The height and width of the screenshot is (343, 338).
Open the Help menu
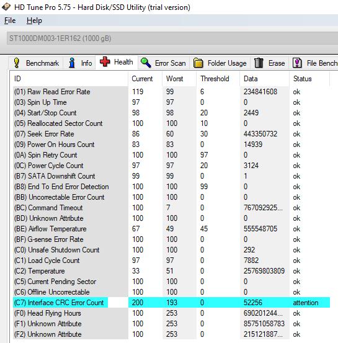click(34, 20)
